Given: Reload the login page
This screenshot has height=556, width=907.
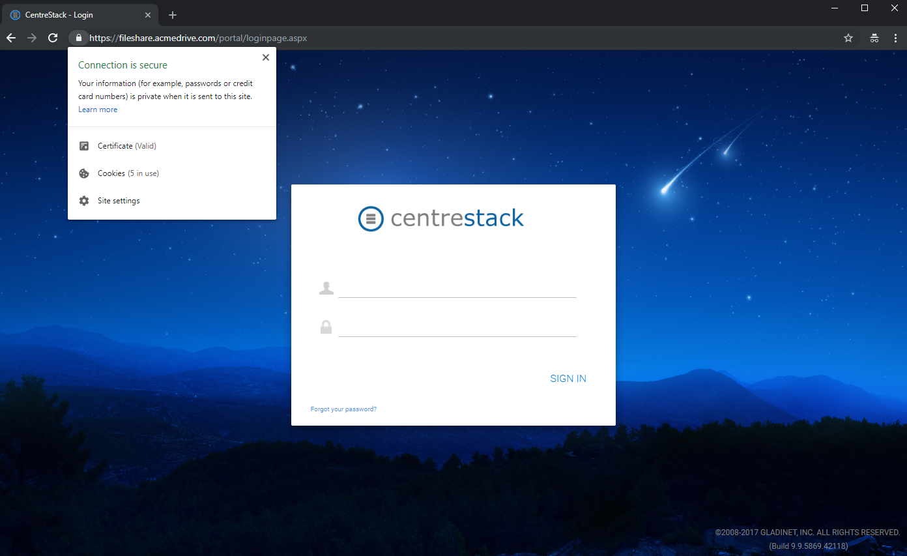Looking at the screenshot, I should coord(53,38).
